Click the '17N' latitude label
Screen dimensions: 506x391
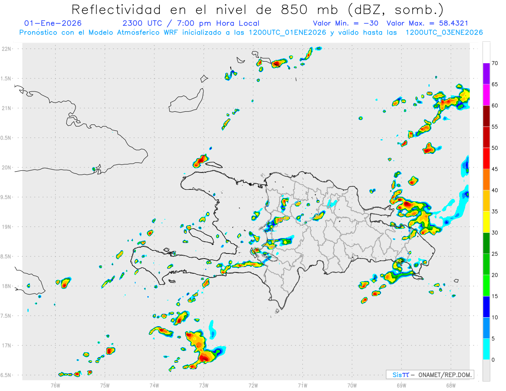7,345
